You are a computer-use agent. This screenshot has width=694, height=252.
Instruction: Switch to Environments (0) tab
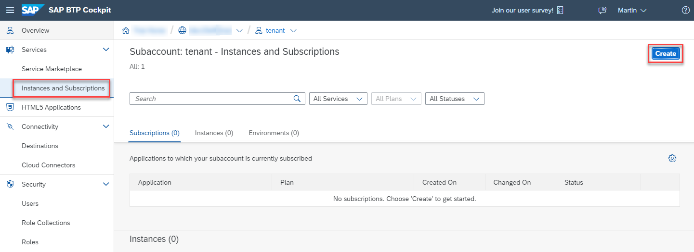coord(274,133)
